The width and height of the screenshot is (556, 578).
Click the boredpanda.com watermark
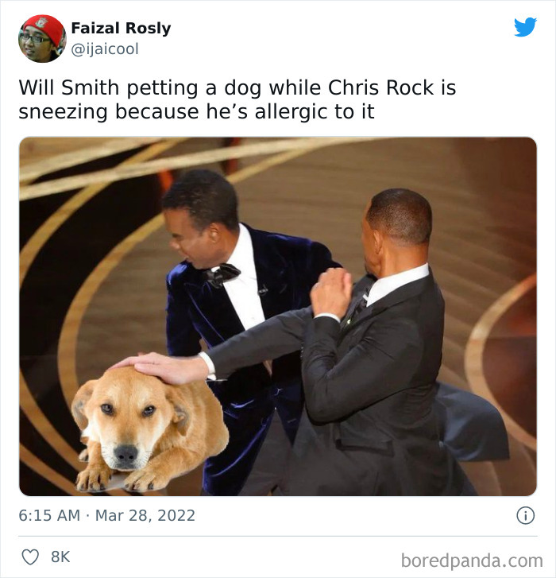coord(472,561)
